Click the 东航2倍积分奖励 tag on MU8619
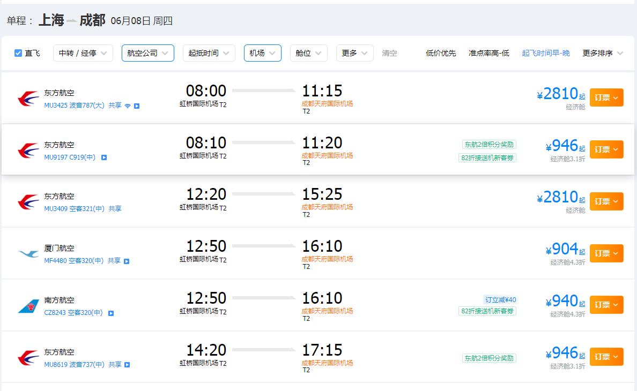 [489, 358]
